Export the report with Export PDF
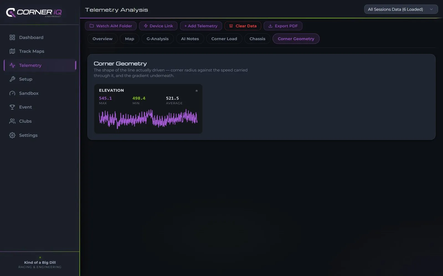Screen dimensions: 443x276 [x=283, y=26]
